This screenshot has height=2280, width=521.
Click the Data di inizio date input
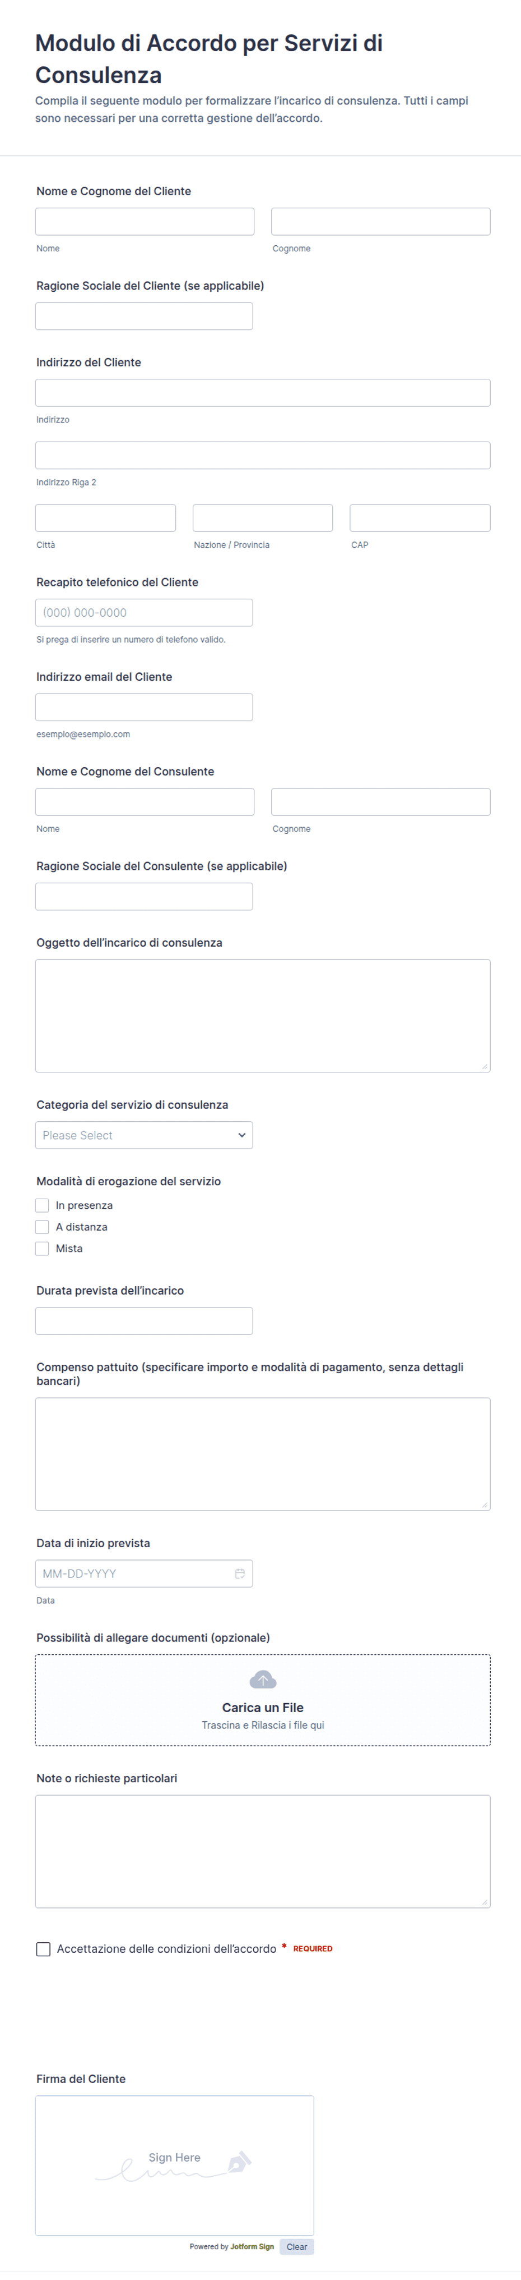144,1573
